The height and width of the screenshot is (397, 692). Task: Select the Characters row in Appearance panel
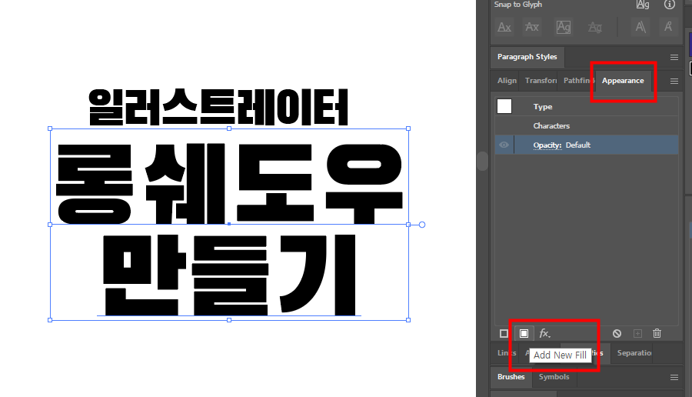(587, 126)
